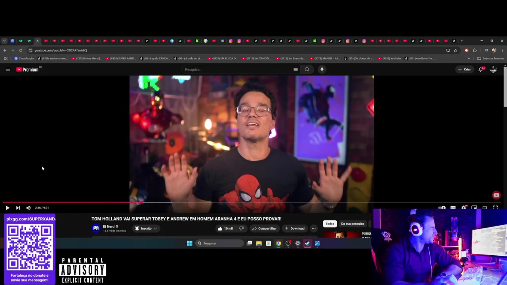The image size is (507, 285).
Task: Share video via Compartilhar button
Action: [x=264, y=228]
